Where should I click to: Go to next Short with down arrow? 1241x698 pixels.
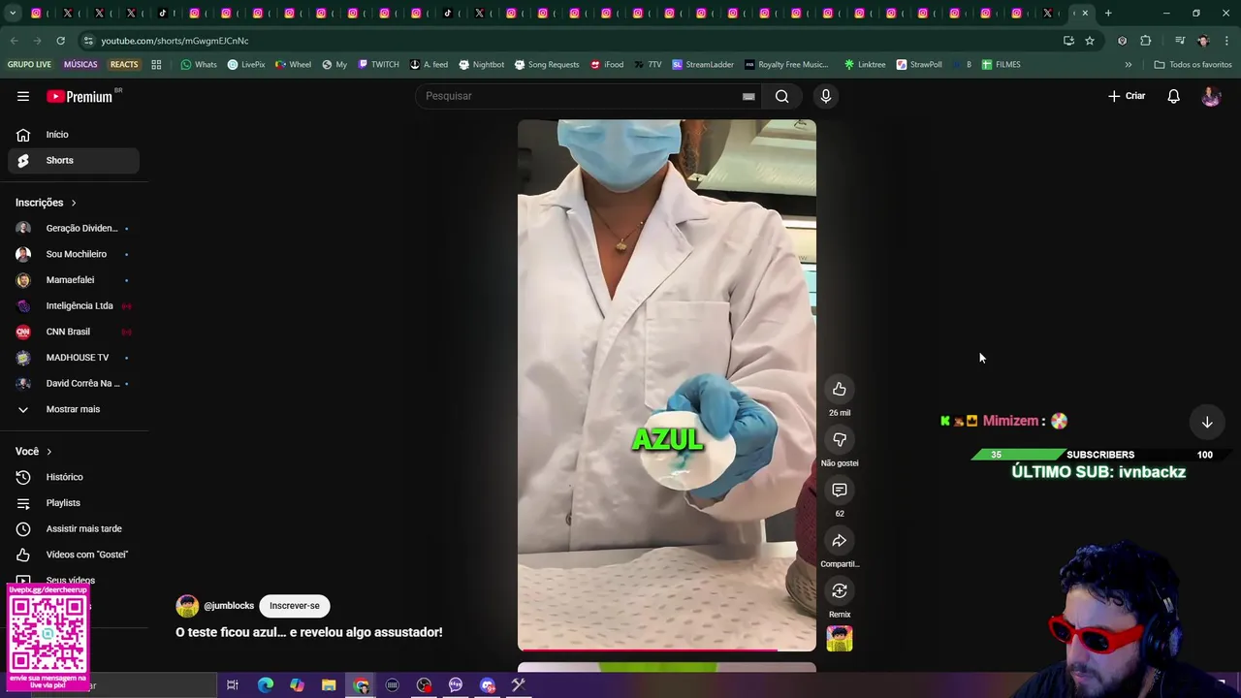(x=1207, y=423)
